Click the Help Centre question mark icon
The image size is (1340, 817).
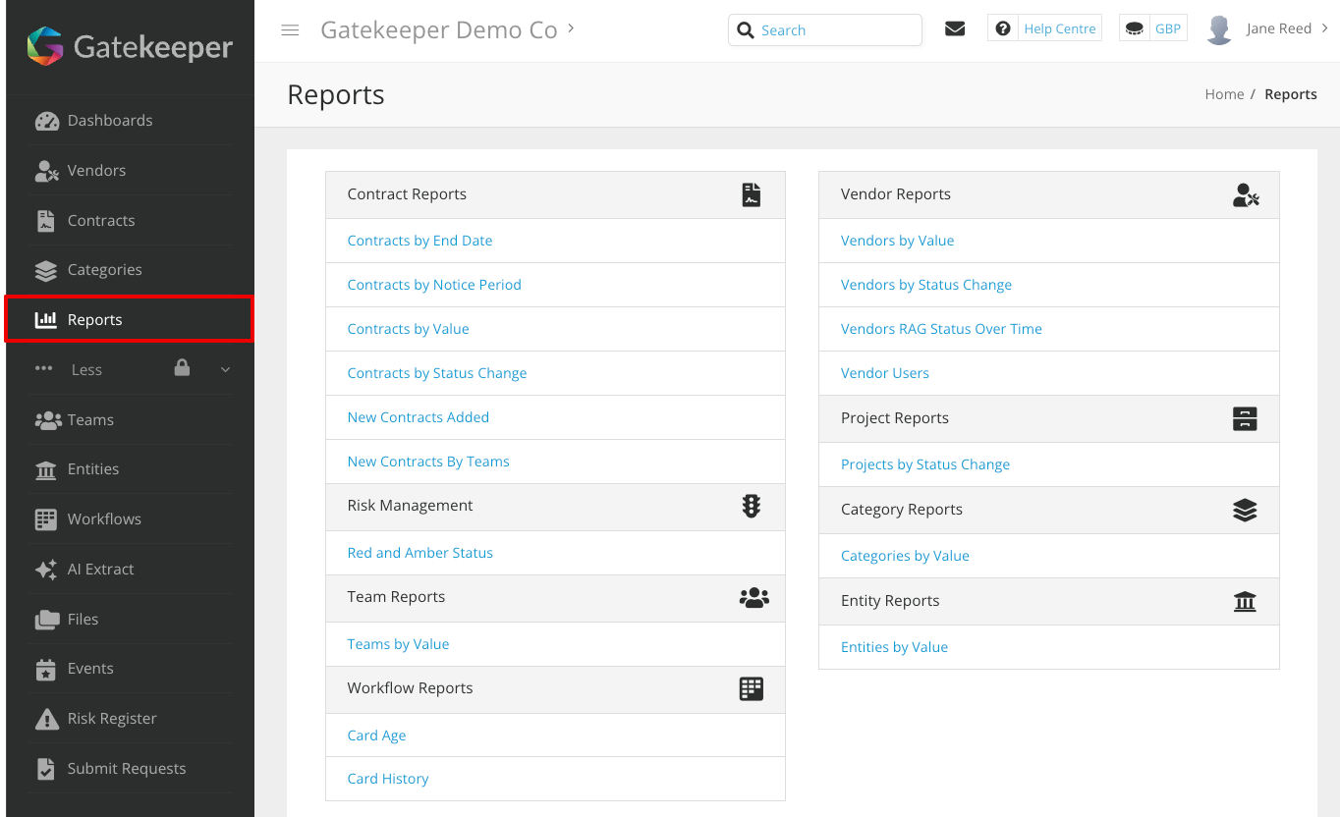(x=1003, y=28)
